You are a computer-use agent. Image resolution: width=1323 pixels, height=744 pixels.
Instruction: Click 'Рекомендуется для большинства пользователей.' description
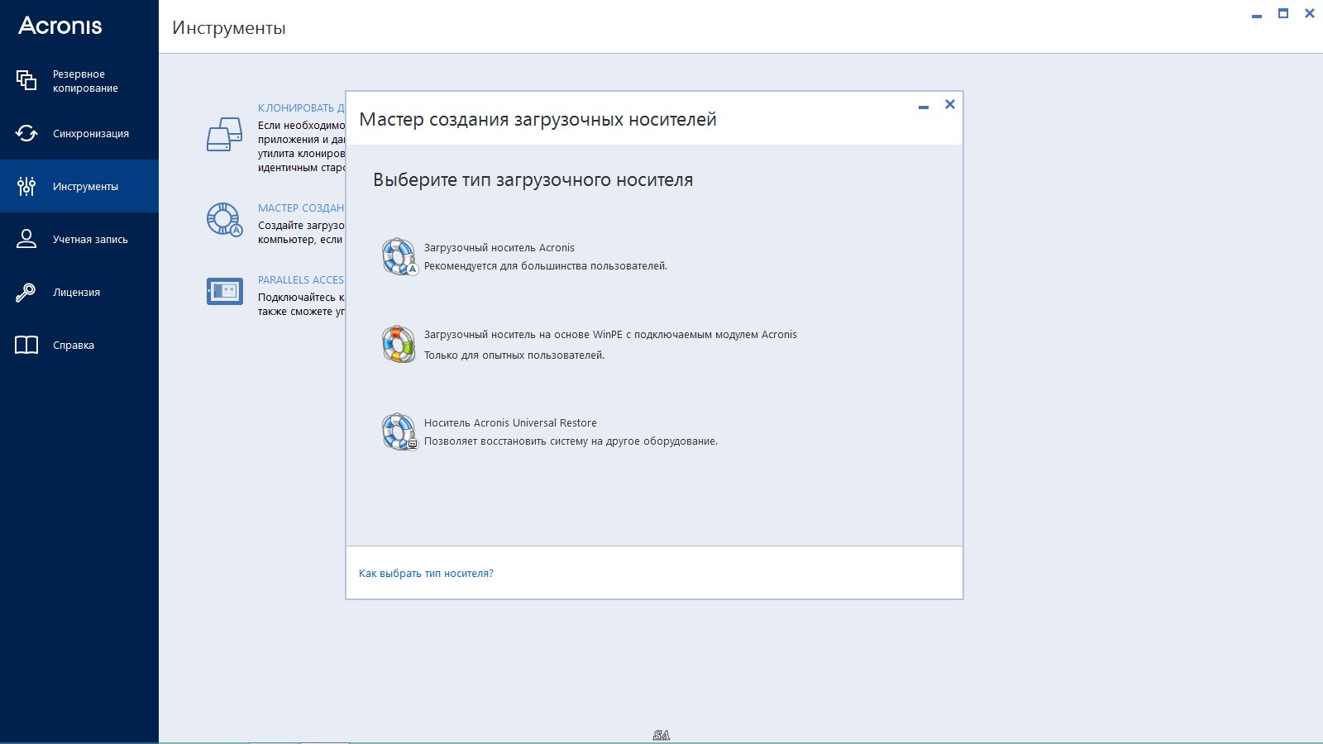pos(546,265)
